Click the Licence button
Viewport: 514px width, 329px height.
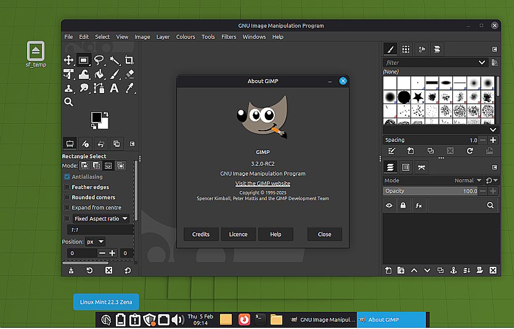point(239,234)
